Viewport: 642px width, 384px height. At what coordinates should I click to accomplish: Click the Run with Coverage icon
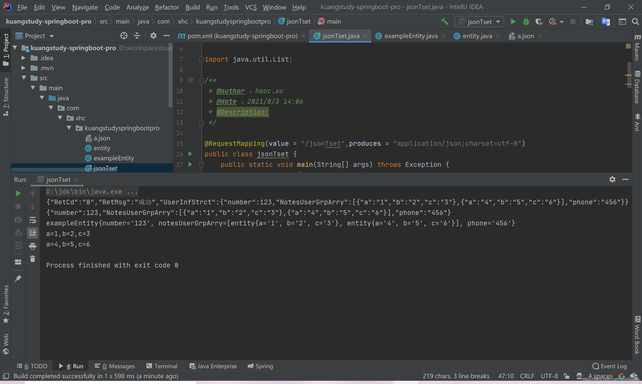539,22
